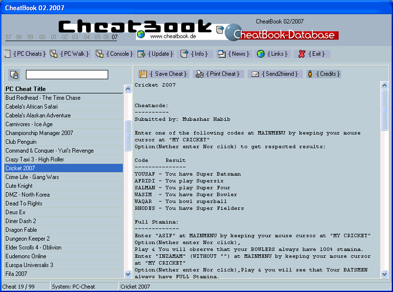Select the year 97 label

[x=8, y=37]
